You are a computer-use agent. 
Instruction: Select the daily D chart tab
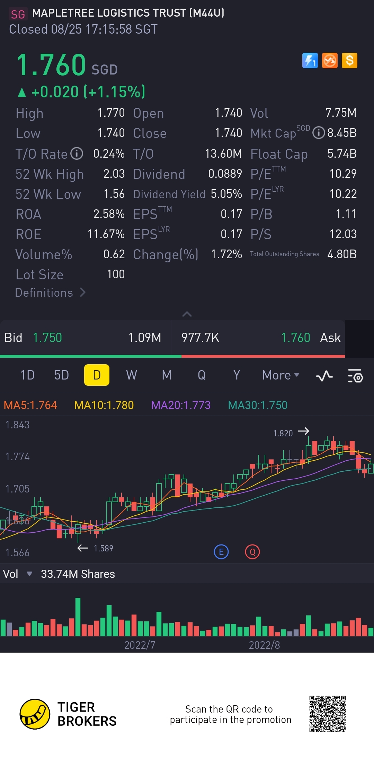(97, 375)
